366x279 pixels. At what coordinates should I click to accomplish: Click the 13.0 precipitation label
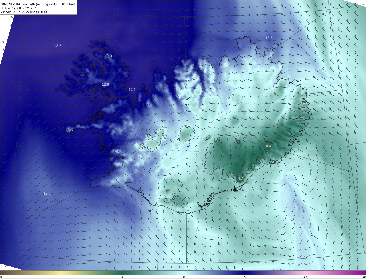[108, 56]
